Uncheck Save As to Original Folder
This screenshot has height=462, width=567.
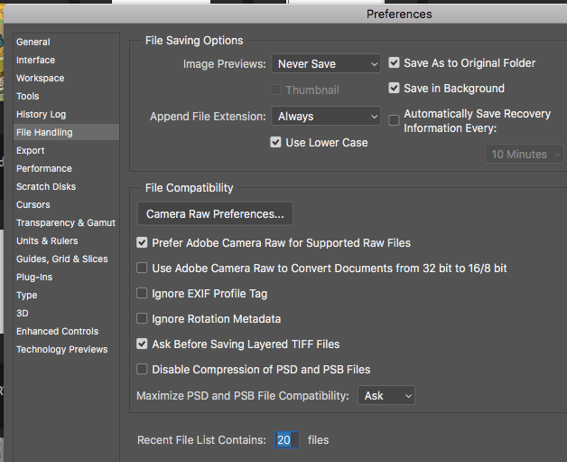point(395,63)
